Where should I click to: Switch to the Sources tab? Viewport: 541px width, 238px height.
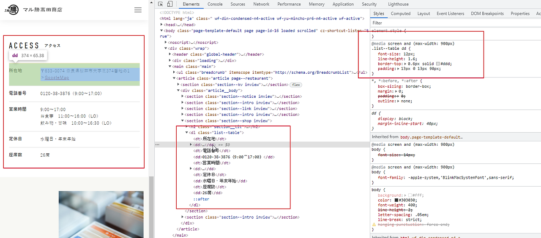pyautogui.click(x=238, y=4)
